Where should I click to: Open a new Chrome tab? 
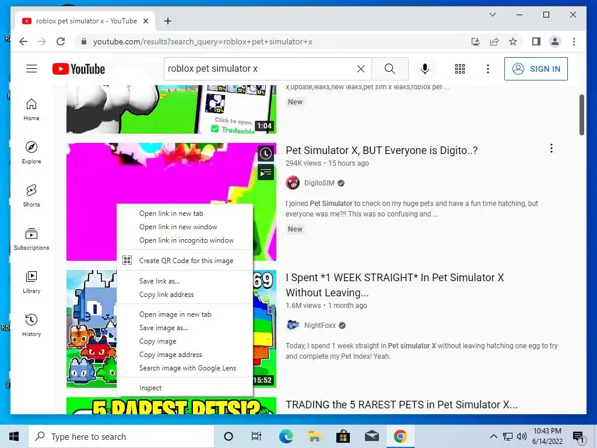coord(168,21)
